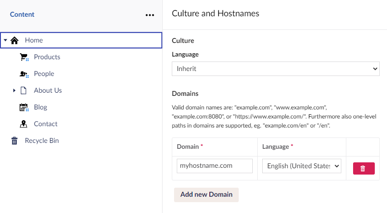Click the Blog calendar icon

pos(24,107)
